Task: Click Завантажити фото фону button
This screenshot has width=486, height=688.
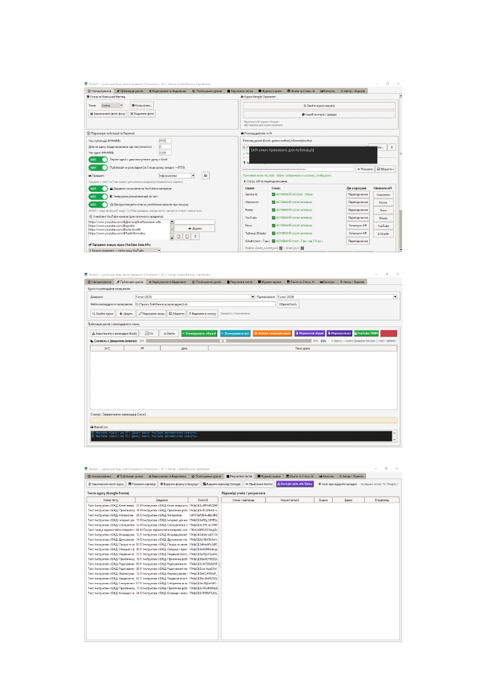Action: coord(108,114)
